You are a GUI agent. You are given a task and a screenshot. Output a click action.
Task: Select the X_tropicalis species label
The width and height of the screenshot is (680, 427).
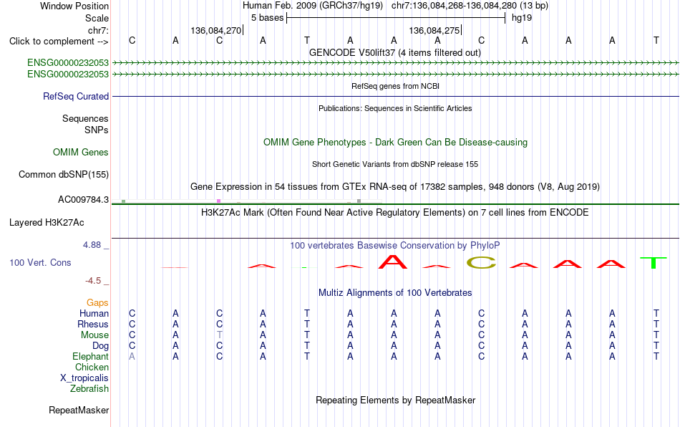pyautogui.click(x=84, y=378)
